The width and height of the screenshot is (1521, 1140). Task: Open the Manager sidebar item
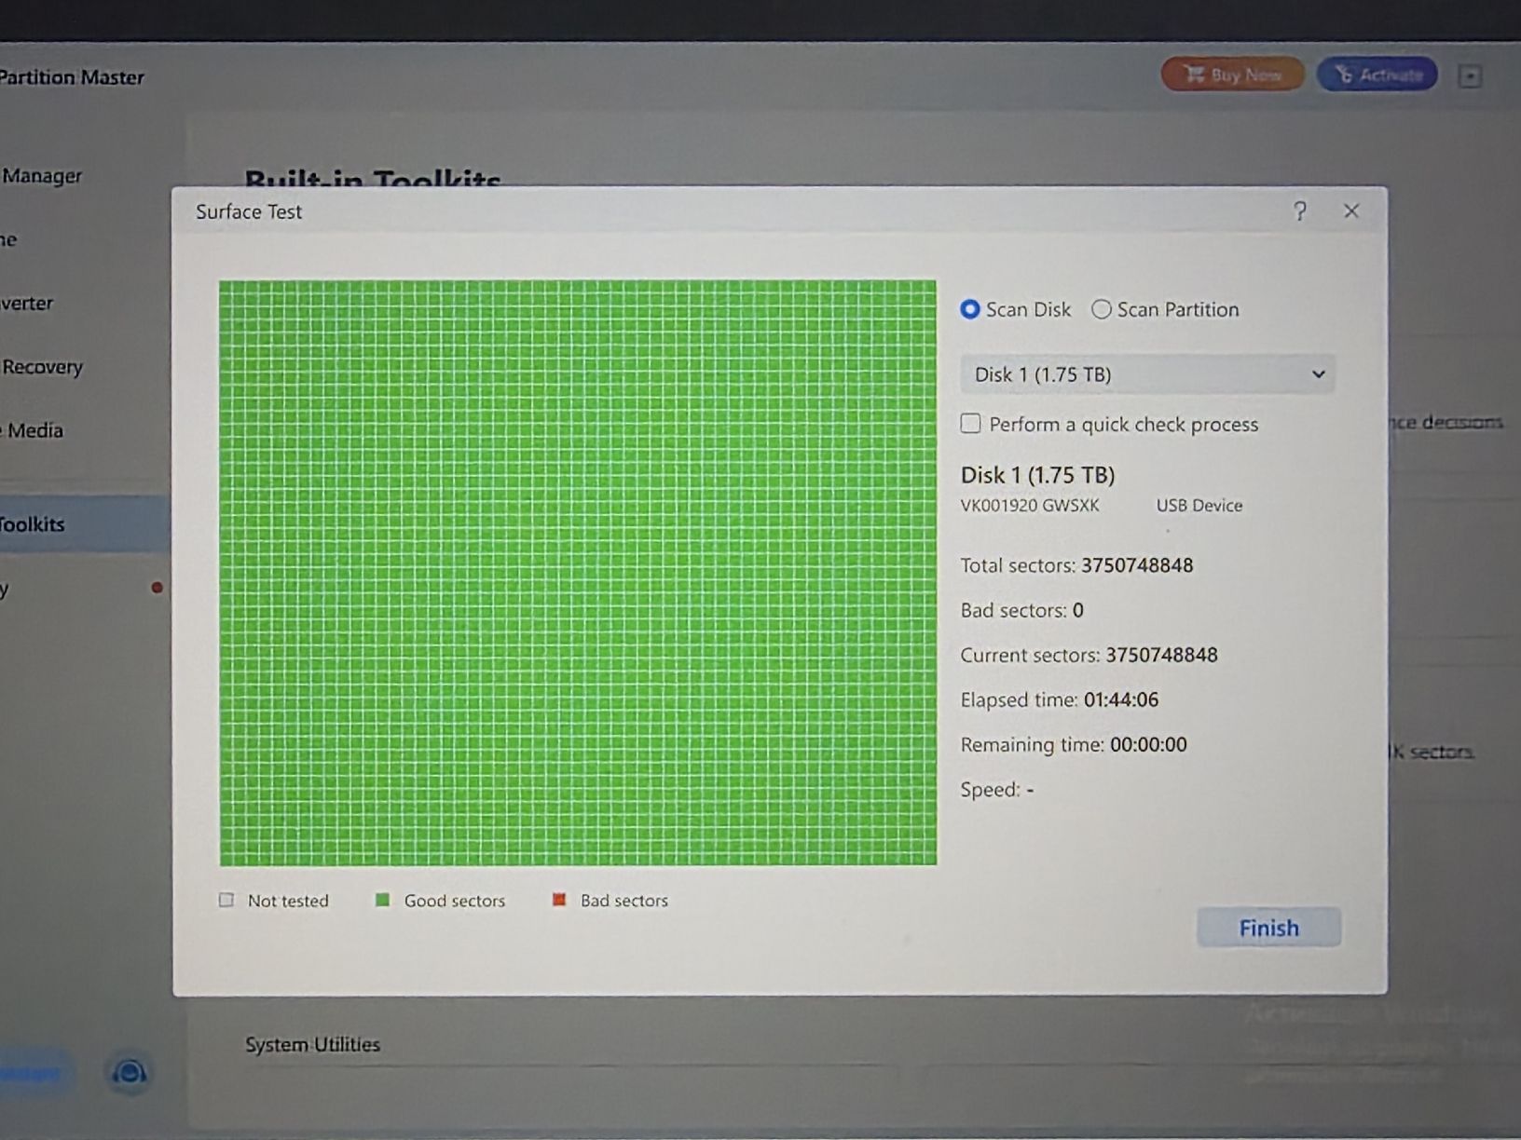point(42,176)
